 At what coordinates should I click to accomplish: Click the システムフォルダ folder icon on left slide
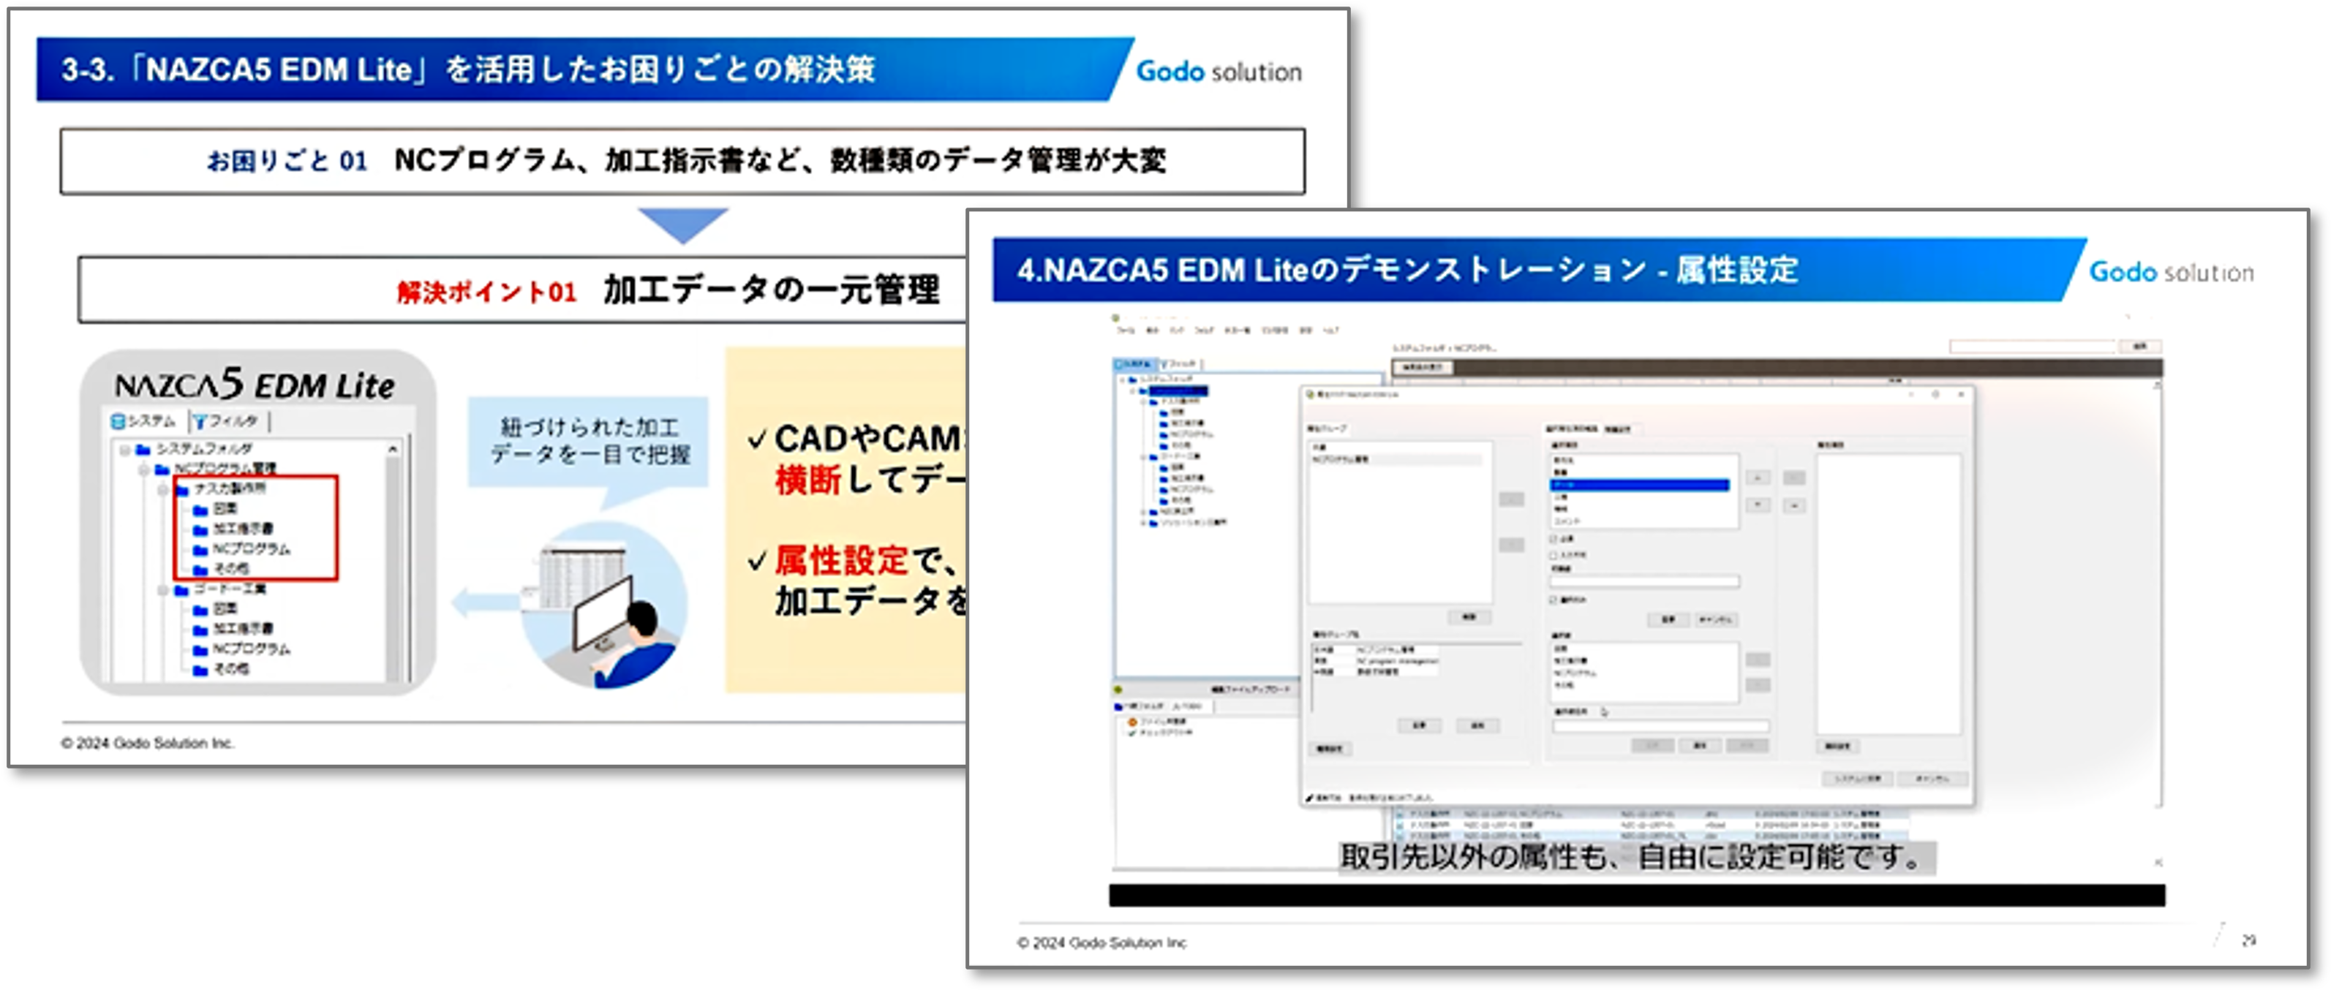pos(143,450)
